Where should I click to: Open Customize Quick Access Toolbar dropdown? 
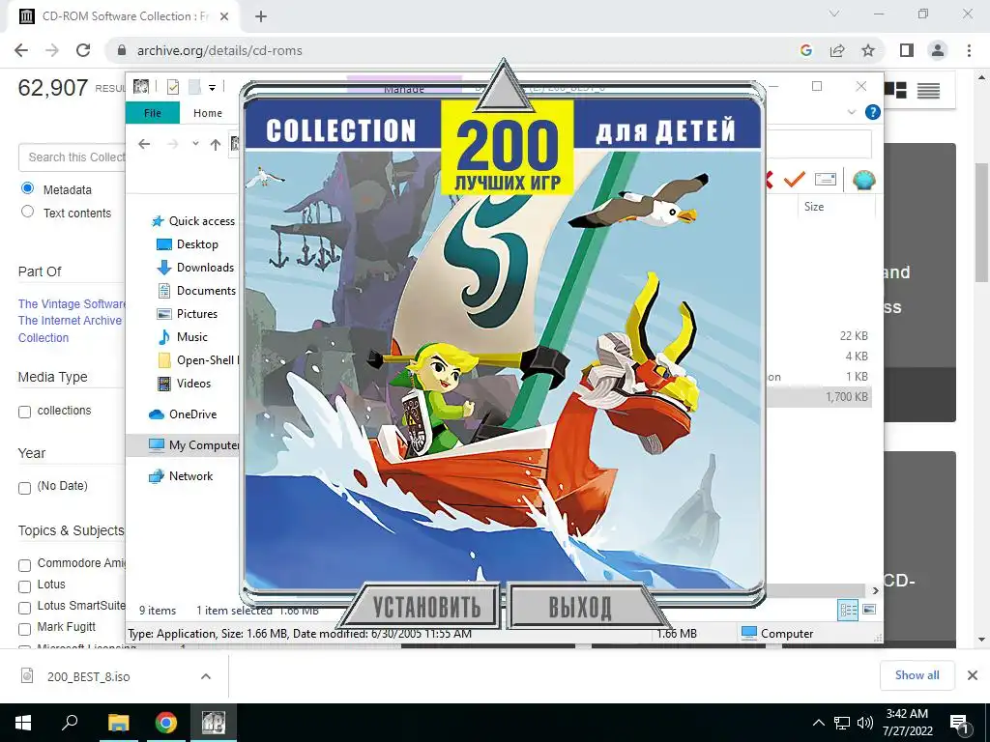pos(212,88)
